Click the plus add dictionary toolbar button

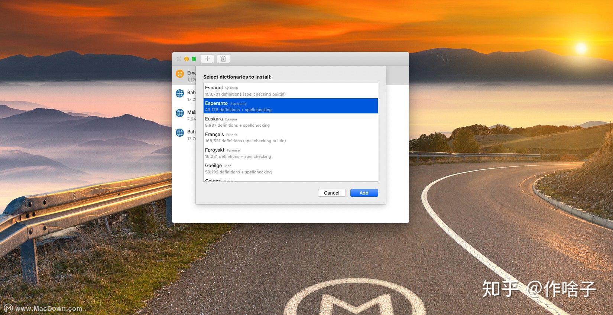[x=207, y=59]
